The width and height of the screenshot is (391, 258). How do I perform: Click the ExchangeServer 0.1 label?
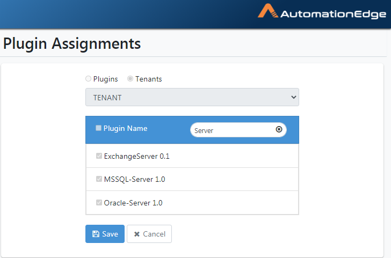coord(136,156)
